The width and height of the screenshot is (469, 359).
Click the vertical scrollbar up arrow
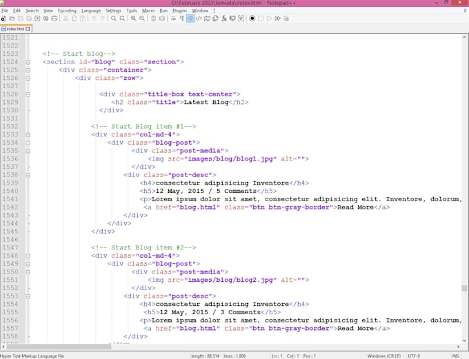tap(464, 37)
